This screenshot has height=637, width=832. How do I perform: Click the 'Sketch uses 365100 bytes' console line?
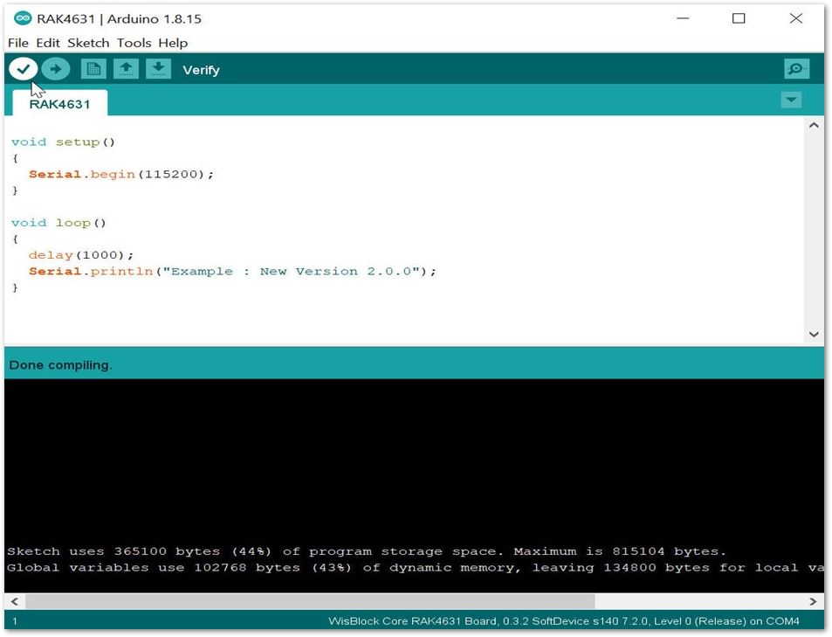(x=366, y=551)
